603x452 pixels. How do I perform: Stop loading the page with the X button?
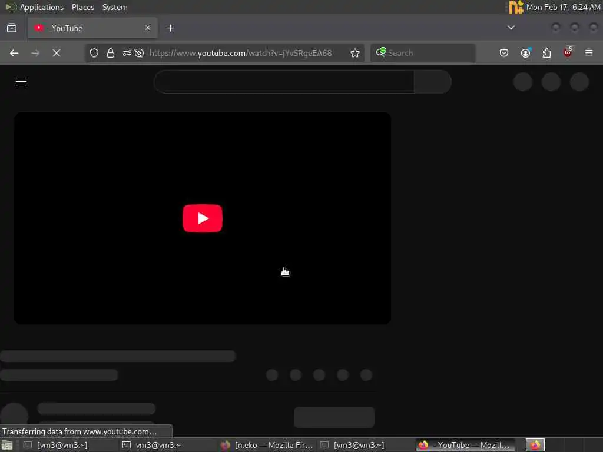click(x=57, y=53)
